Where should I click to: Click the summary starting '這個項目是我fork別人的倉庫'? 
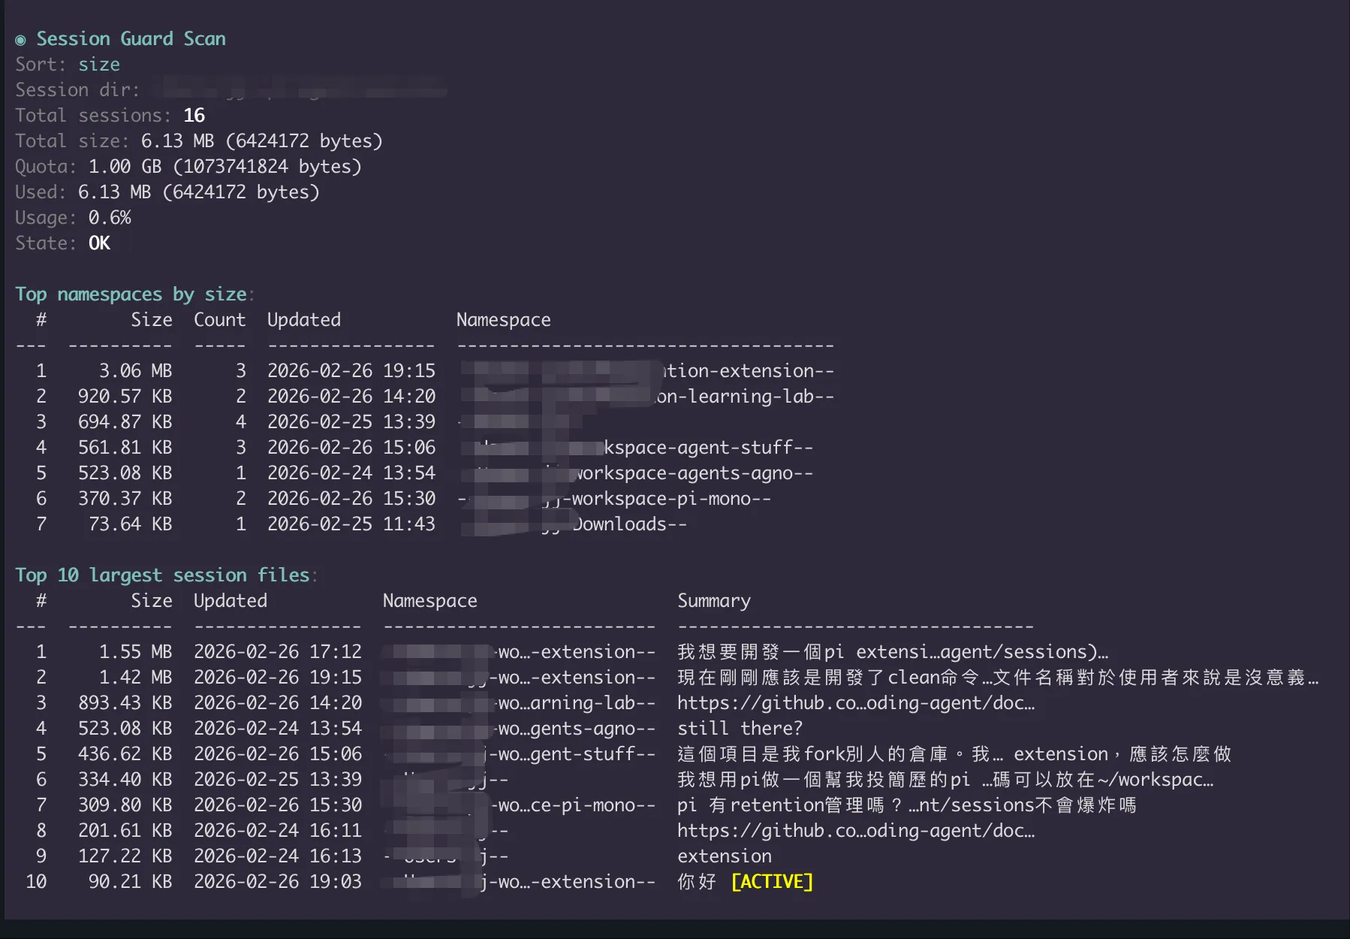(954, 754)
